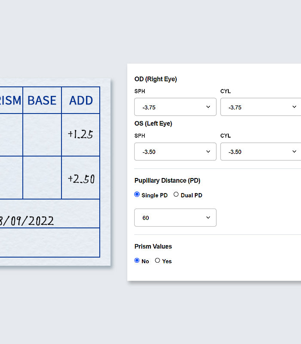The width and height of the screenshot is (301, 344).
Task: Click the handwritten +2.50 ADD value
Action: (x=81, y=178)
